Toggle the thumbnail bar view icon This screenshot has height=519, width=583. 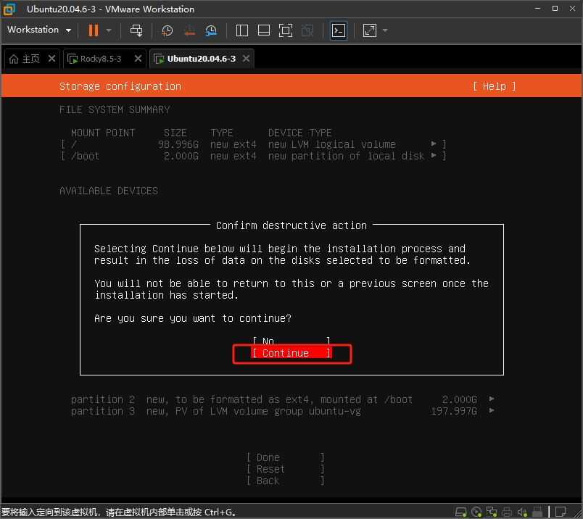tap(264, 30)
